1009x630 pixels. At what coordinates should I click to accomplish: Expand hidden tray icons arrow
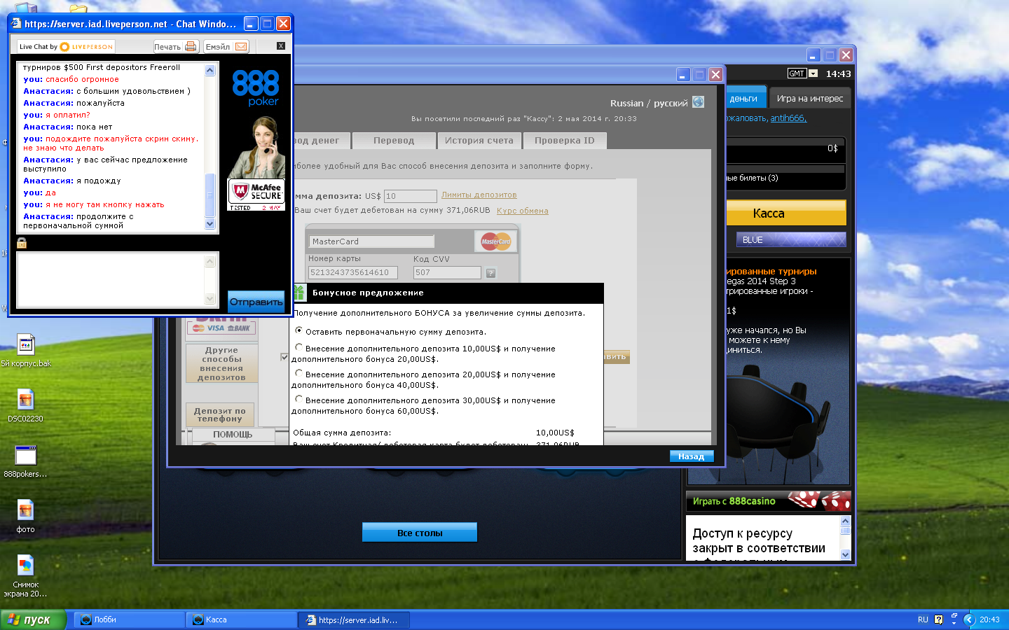click(970, 619)
